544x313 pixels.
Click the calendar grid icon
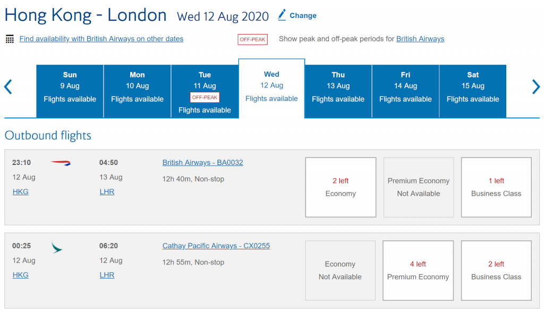coord(10,39)
